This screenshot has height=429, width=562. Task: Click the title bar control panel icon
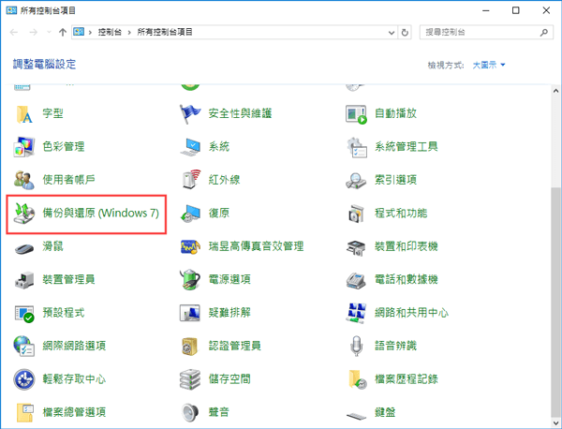tap(11, 10)
